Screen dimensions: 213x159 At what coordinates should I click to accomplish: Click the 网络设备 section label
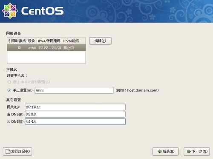(14, 33)
